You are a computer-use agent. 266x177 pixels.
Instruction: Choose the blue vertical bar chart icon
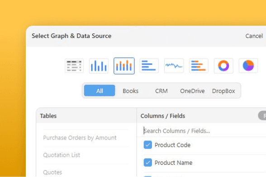(99, 66)
